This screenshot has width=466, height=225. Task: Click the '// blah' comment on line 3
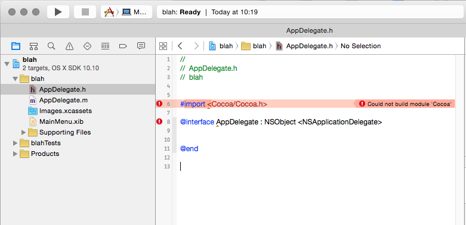(192, 77)
